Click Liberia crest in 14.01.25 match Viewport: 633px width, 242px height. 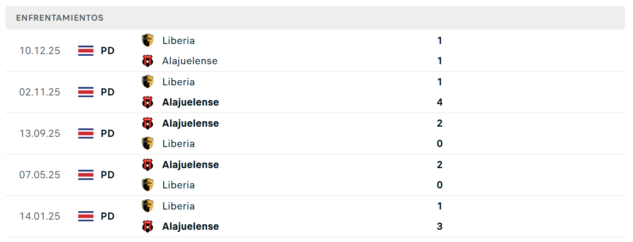148,206
